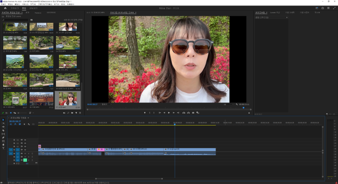Mute audio track A1
The height and width of the screenshot is (184, 338).
(x=25, y=154)
